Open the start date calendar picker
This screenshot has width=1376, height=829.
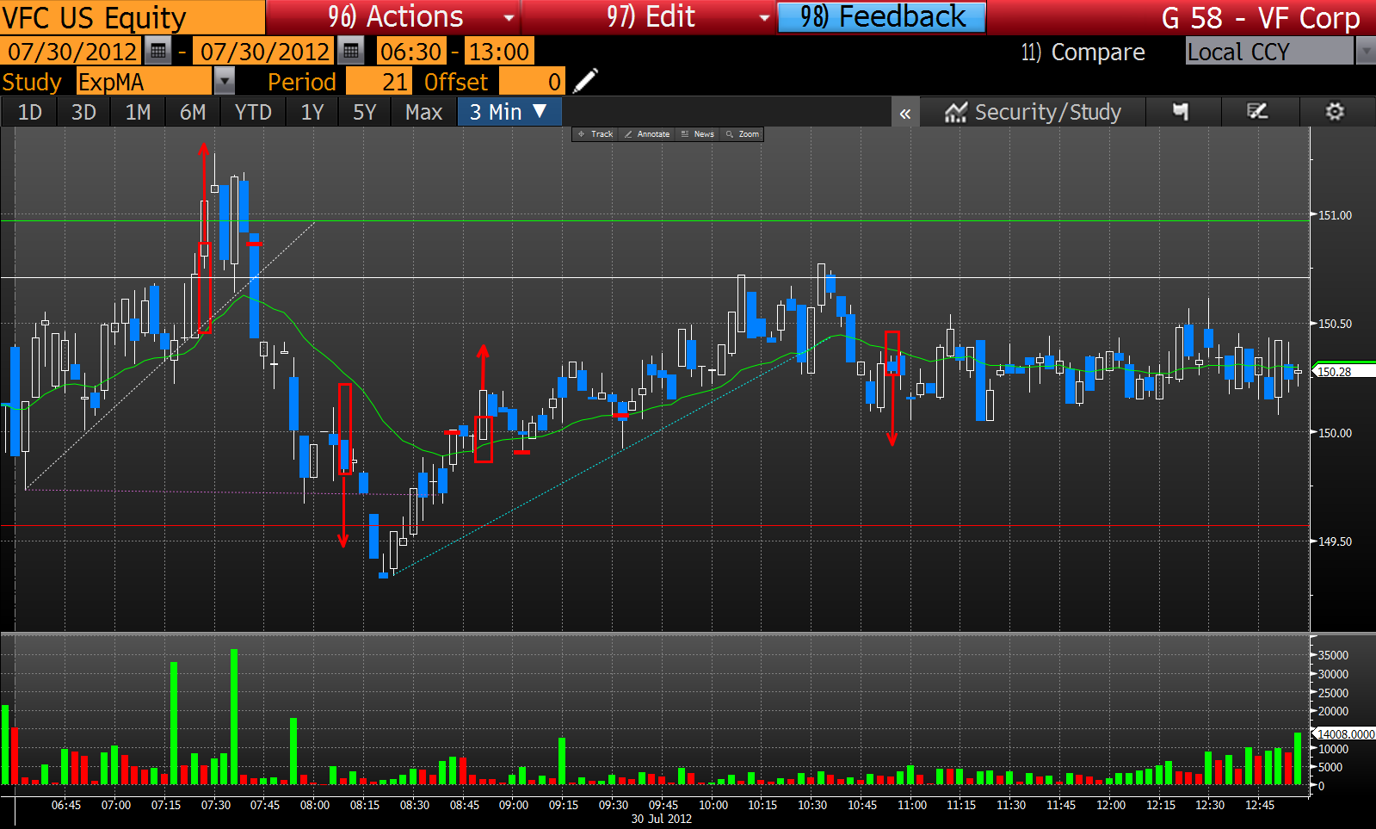(157, 52)
